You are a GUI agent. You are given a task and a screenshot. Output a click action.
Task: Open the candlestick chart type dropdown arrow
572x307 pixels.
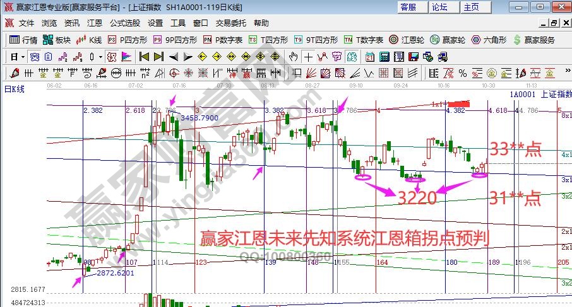[x=100, y=56]
